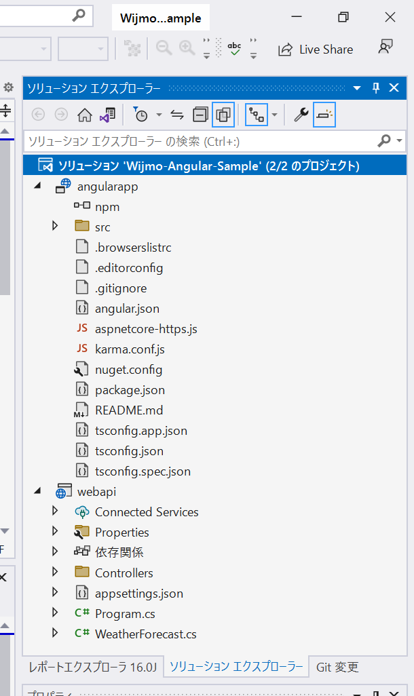Image resolution: width=414 pixels, height=696 pixels.
Task: Expand the Properties folder
Action: click(x=55, y=531)
